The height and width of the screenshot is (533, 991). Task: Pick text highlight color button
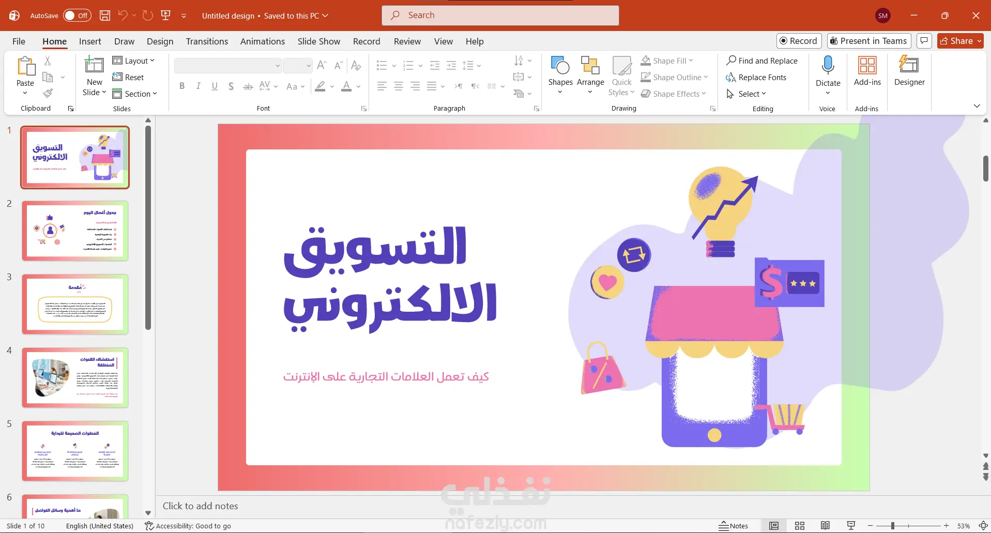click(x=321, y=86)
